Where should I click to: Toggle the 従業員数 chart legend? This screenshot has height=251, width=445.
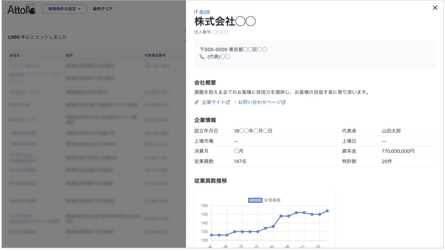tap(264, 200)
